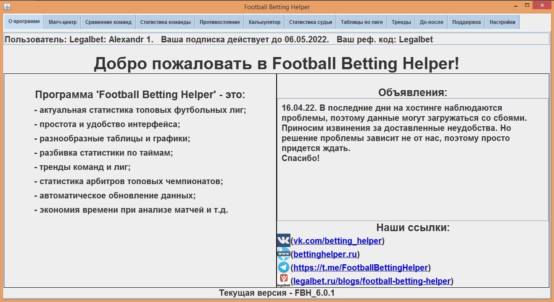Click the "Объявления:" heading
Image resolution: width=554 pixels, height=302 pixels.
tap(413, 92)
